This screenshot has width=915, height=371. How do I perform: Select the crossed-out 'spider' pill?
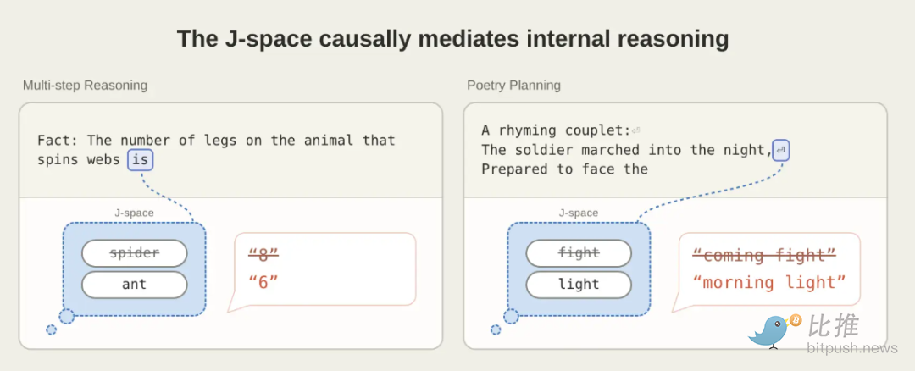(x=134, y=253)
